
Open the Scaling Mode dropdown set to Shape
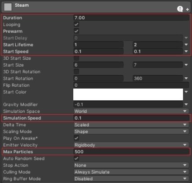click(x=131, y=131)
